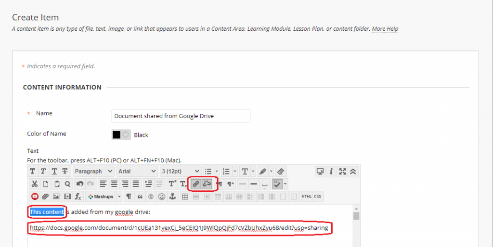
Task: Justify the paragraph text
Action: click(136, 184)
